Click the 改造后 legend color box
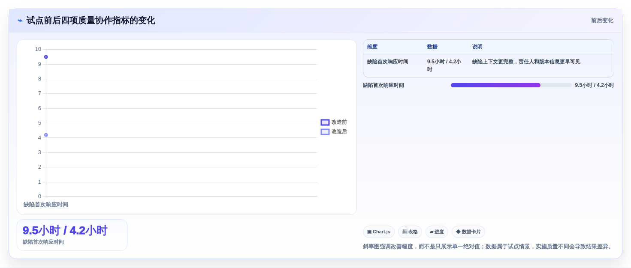 (x=325, y=132)
